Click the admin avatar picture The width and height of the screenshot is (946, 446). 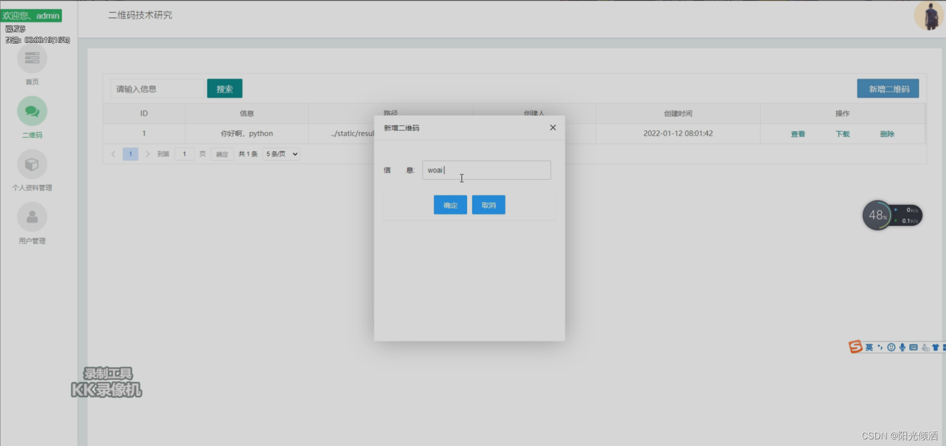pyautogui.click(x=929, y=16)
